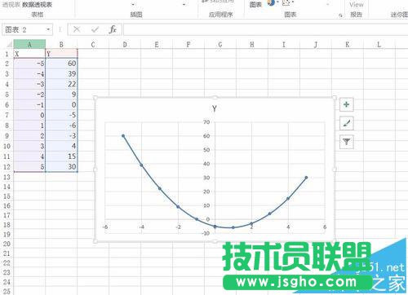Click the Chart Elements plus button

point(347,104)
